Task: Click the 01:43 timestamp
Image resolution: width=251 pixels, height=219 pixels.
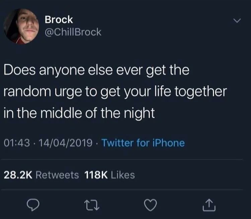Action: (x=17, y=143)
